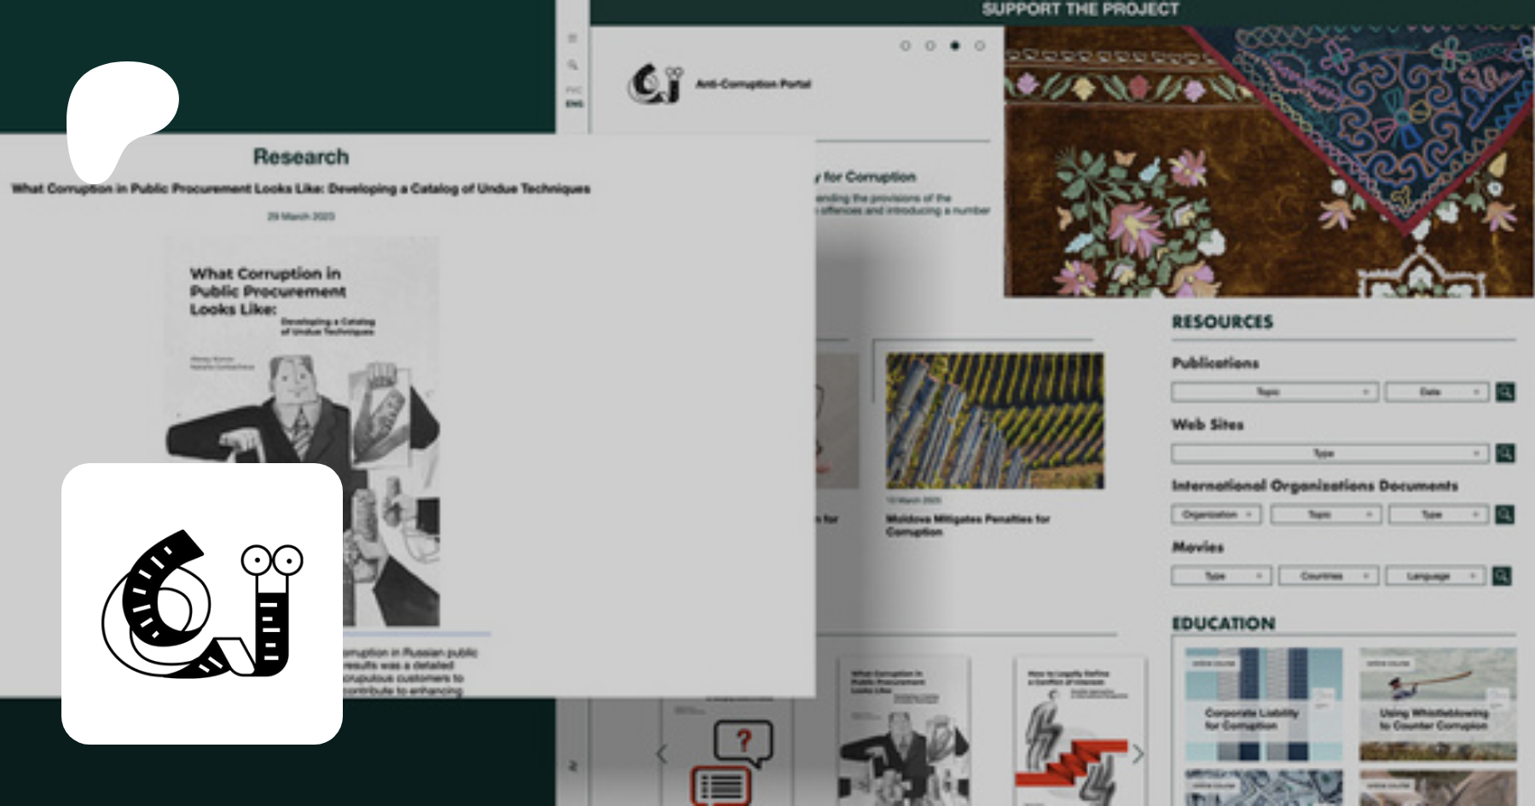Open the Using Whistleblowing course thumbnail
This screenshot has width=1535, height=806.
click(x=1437, y=704)
